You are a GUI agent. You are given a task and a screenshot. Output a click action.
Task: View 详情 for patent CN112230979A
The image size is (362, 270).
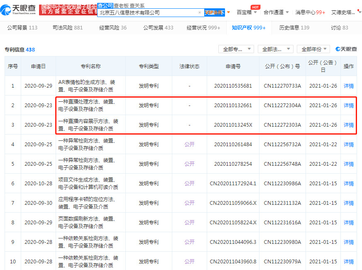[349, 261]
